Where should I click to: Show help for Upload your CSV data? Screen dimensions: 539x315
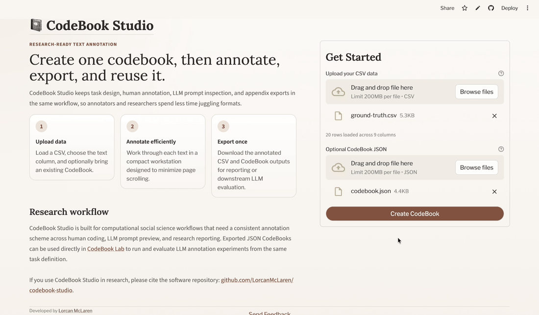tap(501, 73)
